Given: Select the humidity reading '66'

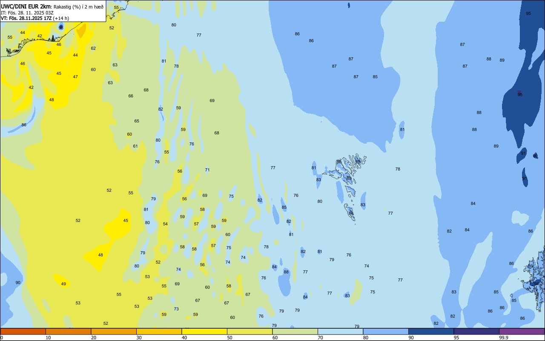Looking at the screenshot, I should pyautogui.click(x=131, y=96).
